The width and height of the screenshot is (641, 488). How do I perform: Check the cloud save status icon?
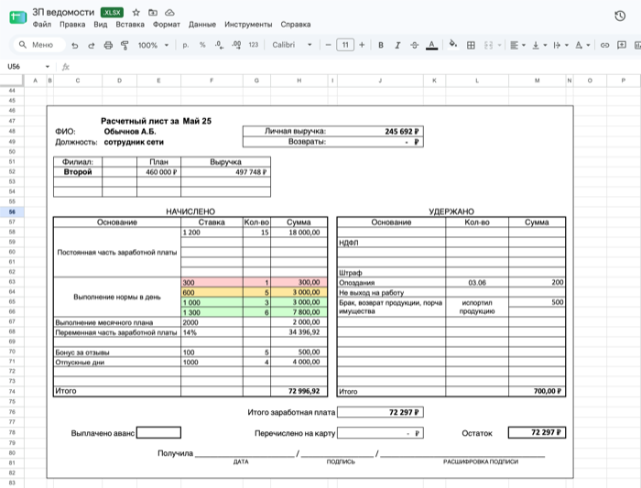pos(169,13)
